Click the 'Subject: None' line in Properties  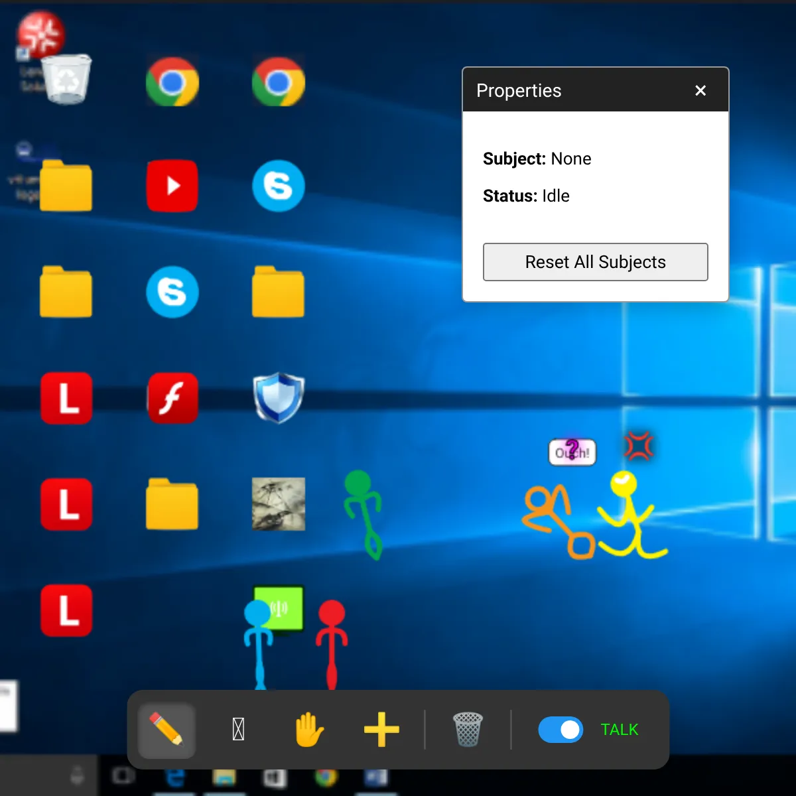(x=537, y=159)
